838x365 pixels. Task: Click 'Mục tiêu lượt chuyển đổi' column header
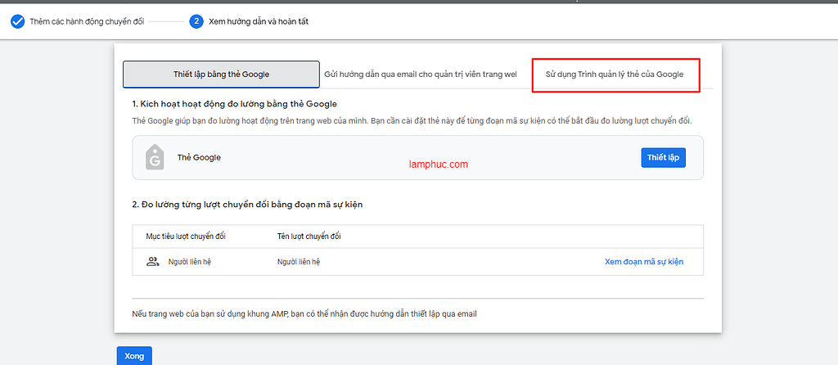pyautogui.click(x=186, y=237)
